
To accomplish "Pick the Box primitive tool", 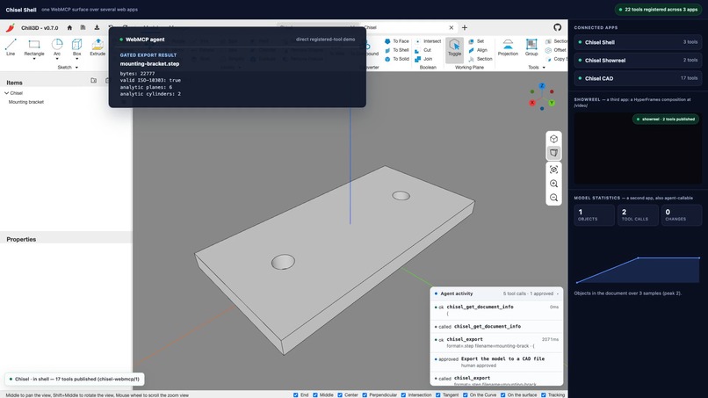I will pos(76,47).
